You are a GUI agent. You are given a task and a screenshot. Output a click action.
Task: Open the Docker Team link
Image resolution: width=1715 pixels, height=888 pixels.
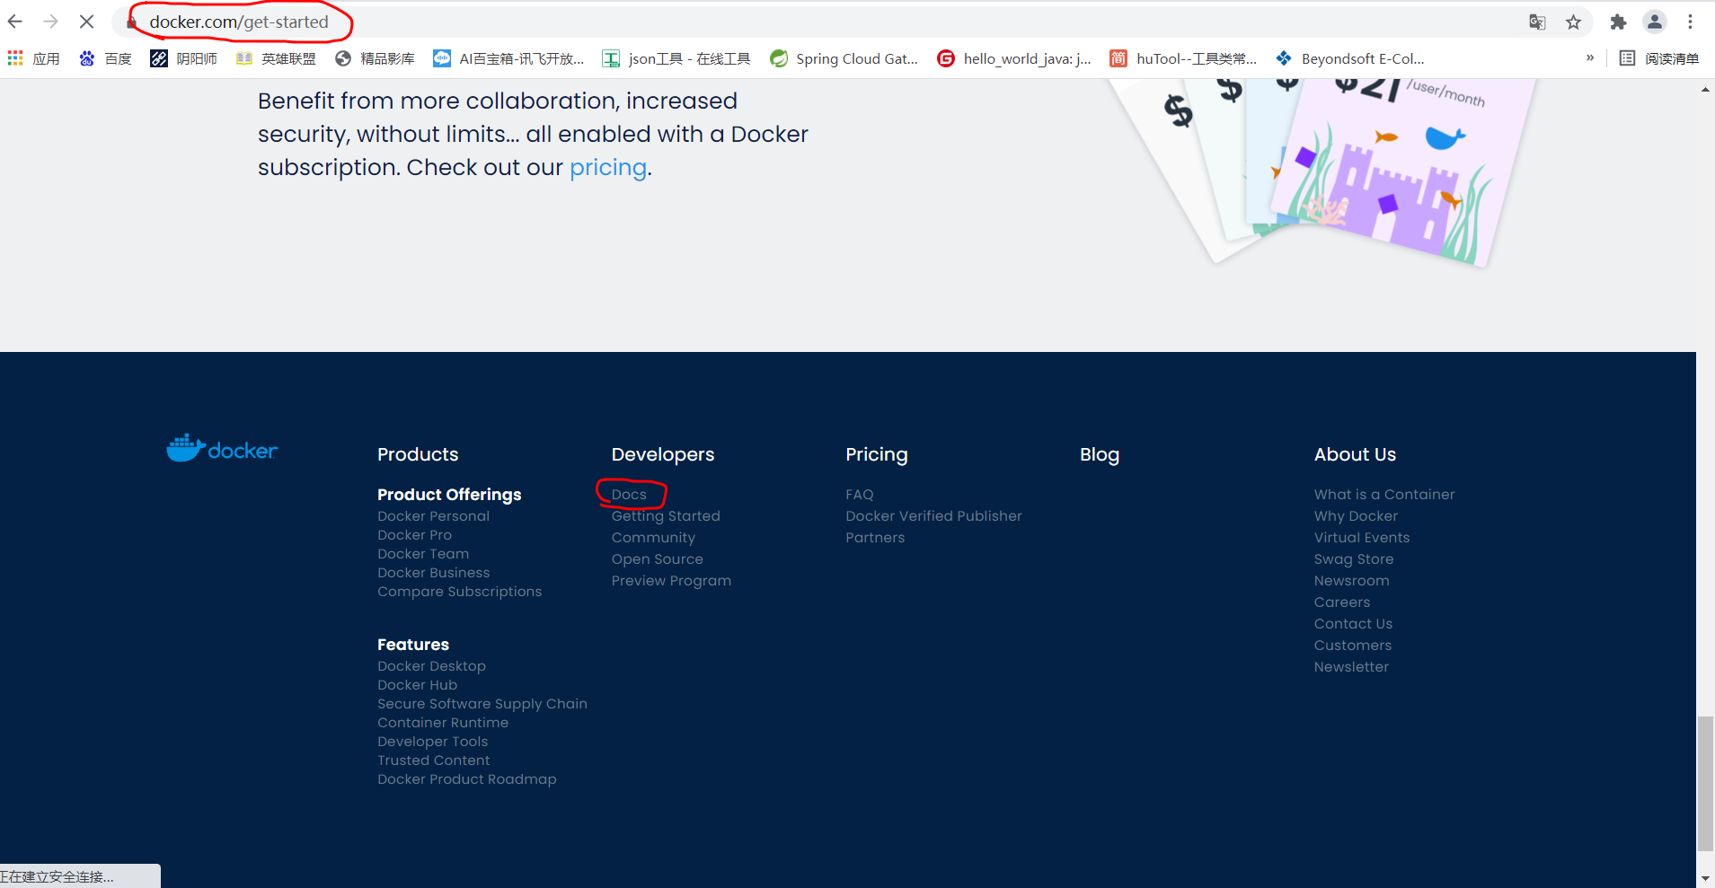pos(423,554)
